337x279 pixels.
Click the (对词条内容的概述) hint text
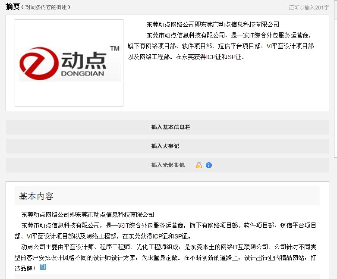(46, 7)
